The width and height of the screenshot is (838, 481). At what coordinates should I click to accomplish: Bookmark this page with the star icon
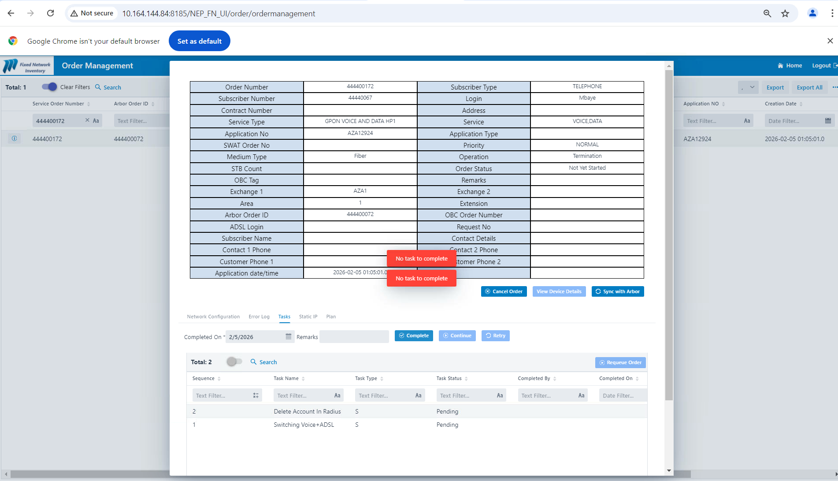coord(785,13)
